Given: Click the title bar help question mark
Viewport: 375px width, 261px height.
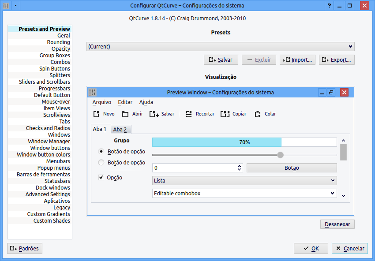Looking at the screenshot, I should click(329, 5).
